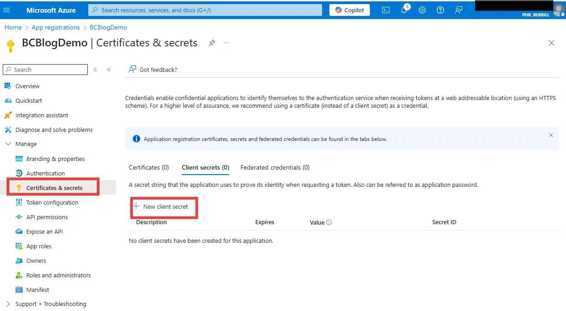
Task: Open the Help question mark
Action: click(440, 10)
